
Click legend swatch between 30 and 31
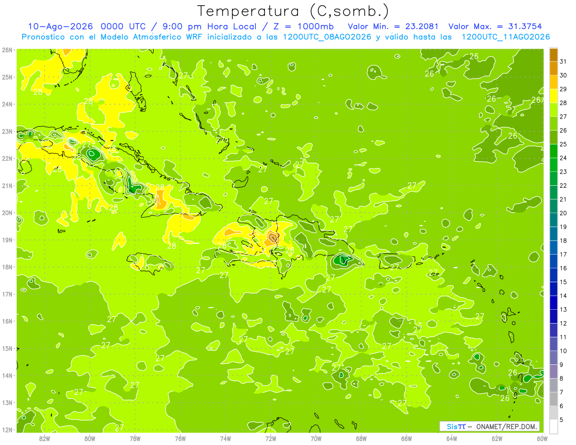tap(553, 69)
